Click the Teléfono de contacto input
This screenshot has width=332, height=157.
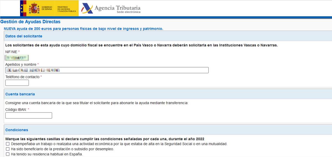point(17,83)
